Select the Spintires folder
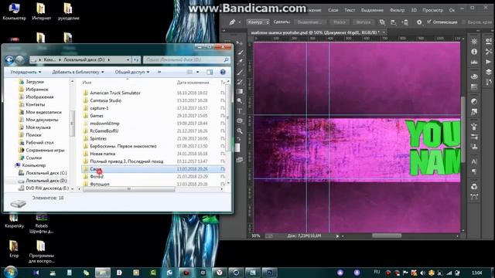Viewport: 495px width, 278px height. pyautogui.click(x=98, y=139)
